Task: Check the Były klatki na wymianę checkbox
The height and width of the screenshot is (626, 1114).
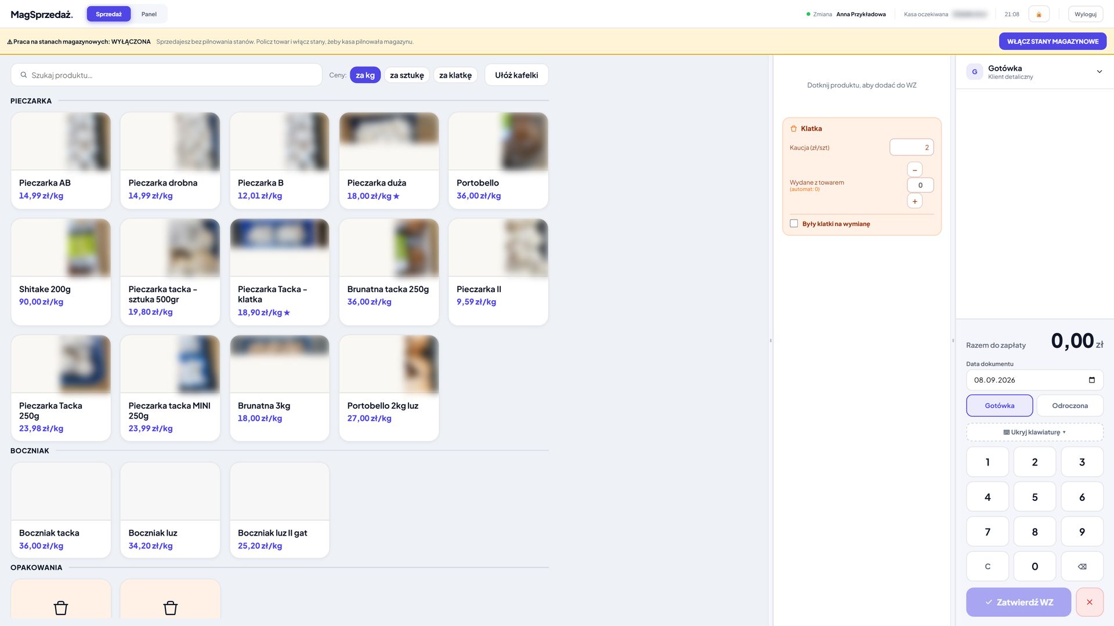Action: [794, 224]
